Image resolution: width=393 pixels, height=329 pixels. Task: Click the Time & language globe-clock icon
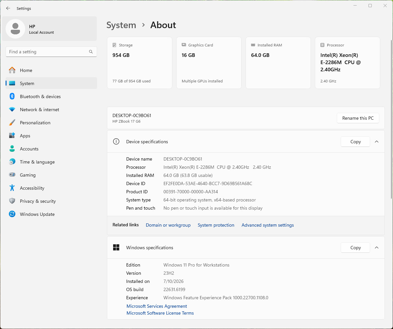point(12,162)
